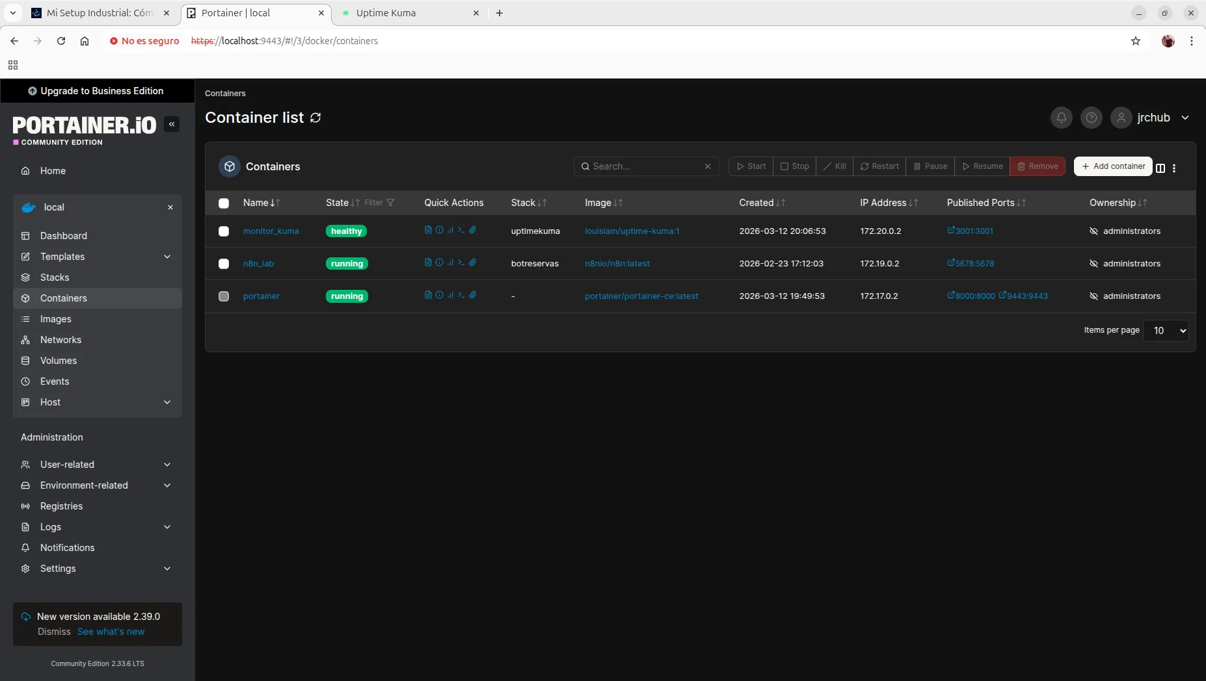This screenshot has height=681, width=1206.
Task: Collapse the Portainer sidebar
Action: click(172, 124)
